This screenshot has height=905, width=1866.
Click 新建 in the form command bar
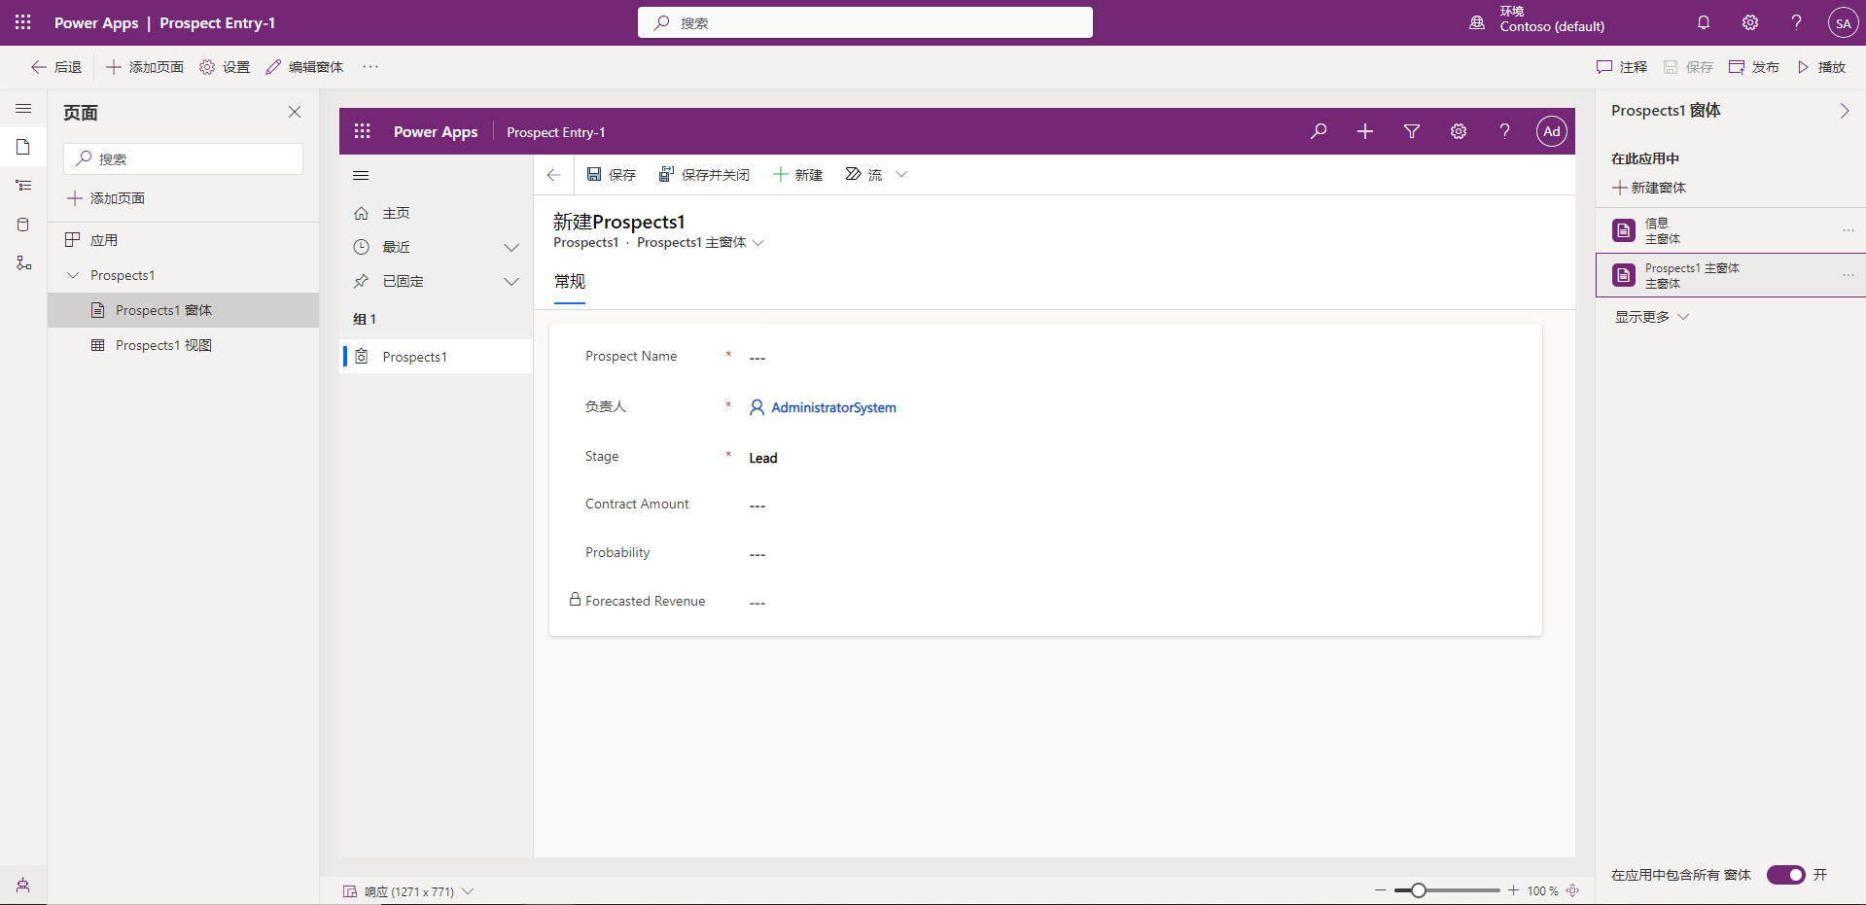click(798, 175)
